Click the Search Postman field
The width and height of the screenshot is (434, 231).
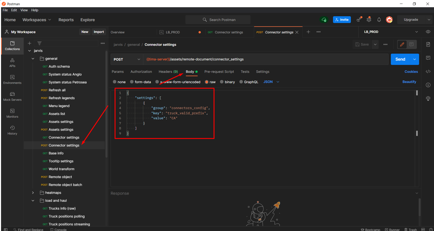(x=218, y=20)
